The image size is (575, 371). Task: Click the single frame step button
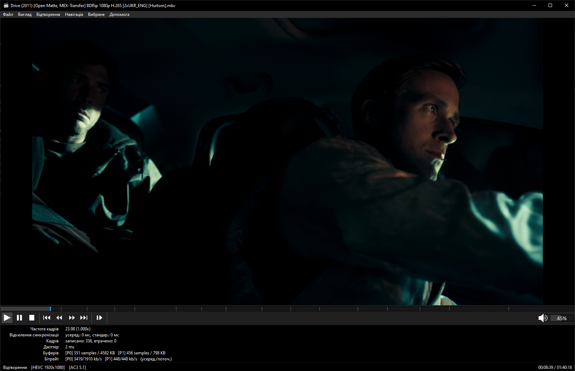[x=99, y=318]
